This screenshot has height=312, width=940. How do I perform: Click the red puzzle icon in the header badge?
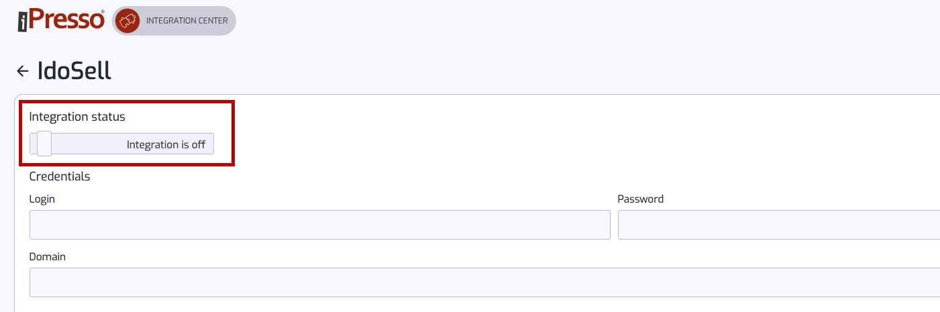[127, 21]
